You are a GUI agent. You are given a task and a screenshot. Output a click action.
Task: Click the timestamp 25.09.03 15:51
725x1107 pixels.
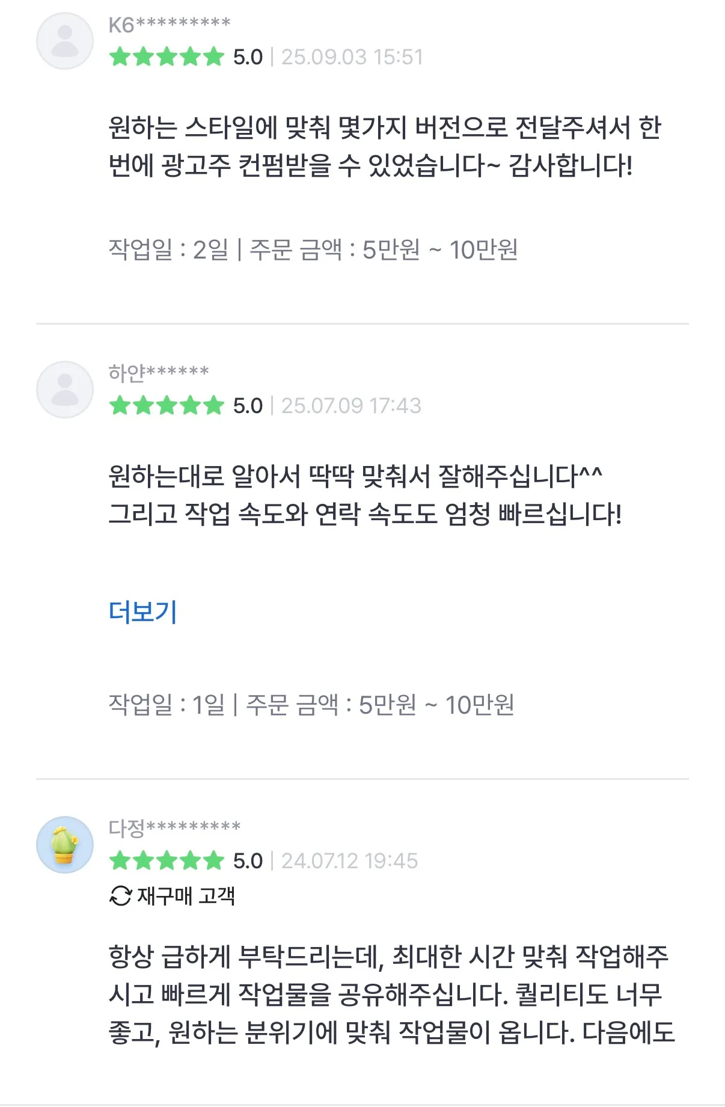pos(353,57)
